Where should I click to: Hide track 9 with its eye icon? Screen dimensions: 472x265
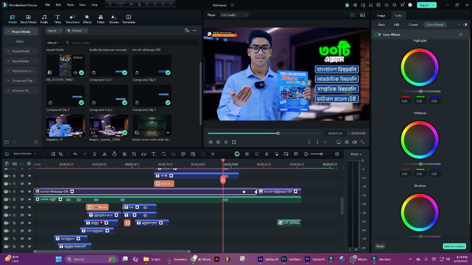pos(29,223)
